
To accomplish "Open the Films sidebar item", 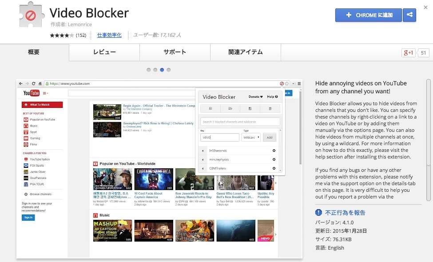I will pyautogui.click(x=30, y=144).
